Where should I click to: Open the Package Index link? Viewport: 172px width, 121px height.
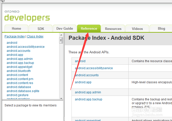pos(15,36)
